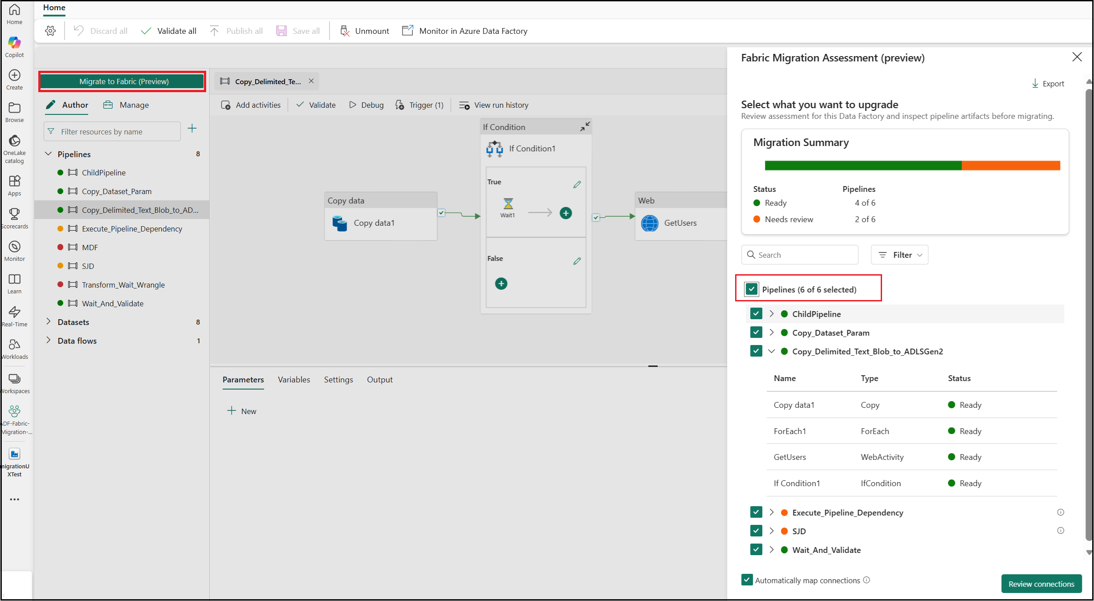This screenshot has width=1094, height=601.
Task: Uncheck the Execute_Pipeline_Dependency checkbox
Action: click(x=756, y=512)
